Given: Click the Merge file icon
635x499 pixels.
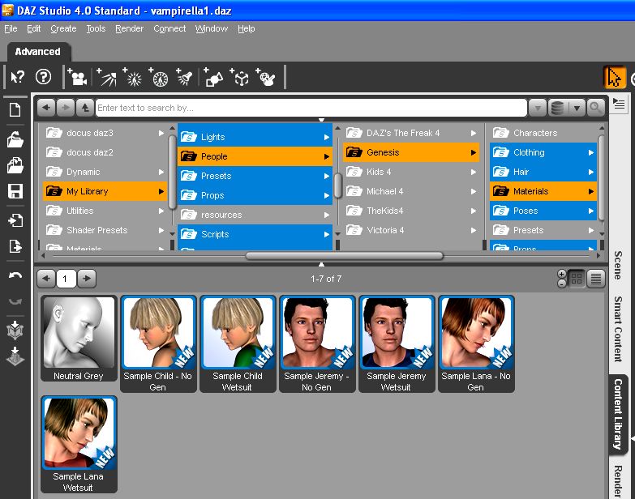Looking at the screenshot, I should point(15,165).
